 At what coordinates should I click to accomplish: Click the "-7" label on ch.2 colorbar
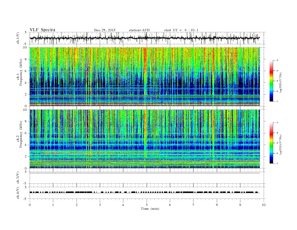click(277, 163)
